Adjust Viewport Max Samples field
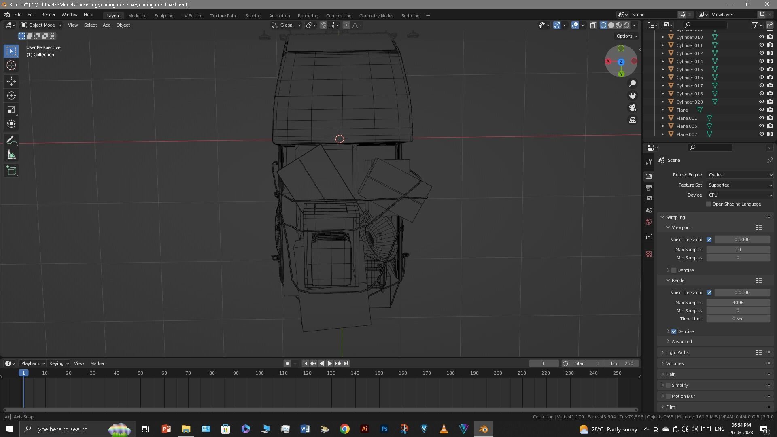 (x=738, y=250)
